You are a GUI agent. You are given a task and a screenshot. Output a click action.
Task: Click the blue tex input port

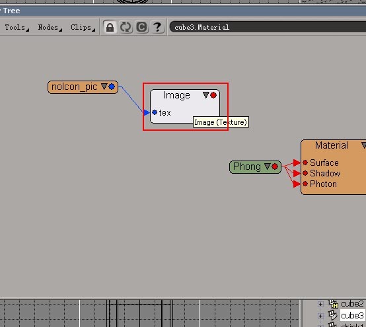point(155,112)
